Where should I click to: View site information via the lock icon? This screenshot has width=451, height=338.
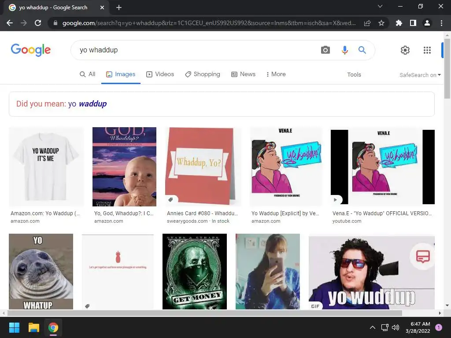click(55, 23)
